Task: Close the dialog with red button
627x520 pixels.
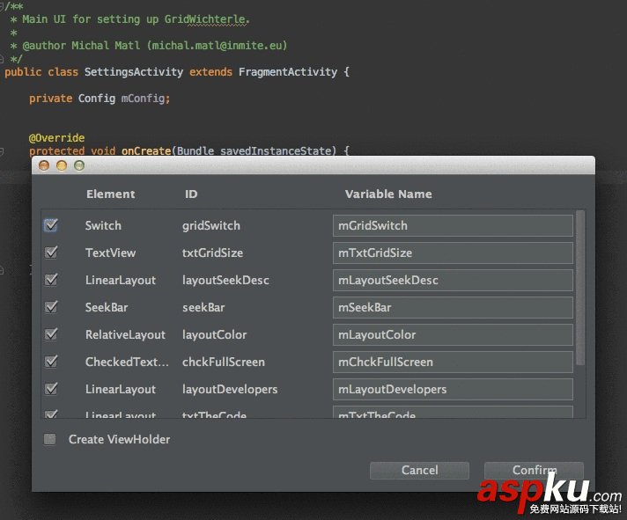Action: point(44,165)
